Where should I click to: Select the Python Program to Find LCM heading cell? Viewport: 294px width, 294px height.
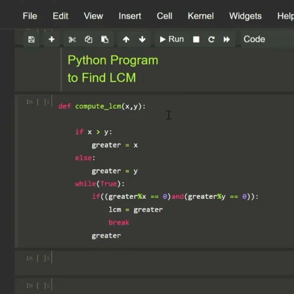click(113, 69)
